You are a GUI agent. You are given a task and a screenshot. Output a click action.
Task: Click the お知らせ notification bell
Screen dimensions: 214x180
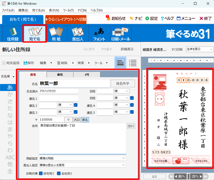(116, 18)
